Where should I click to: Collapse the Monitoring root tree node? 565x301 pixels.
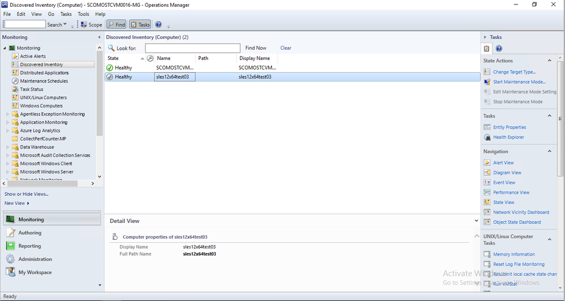coord(5,48)
